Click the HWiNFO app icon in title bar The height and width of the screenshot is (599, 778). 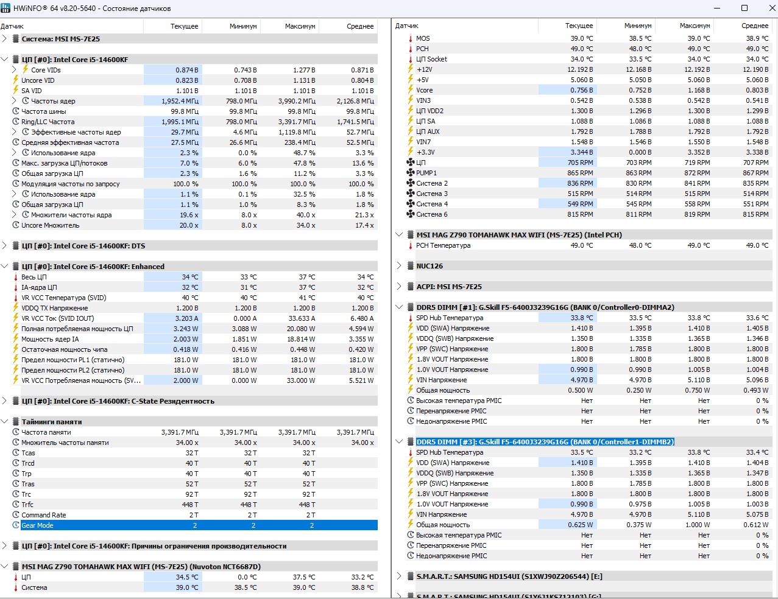pos(5,8)
